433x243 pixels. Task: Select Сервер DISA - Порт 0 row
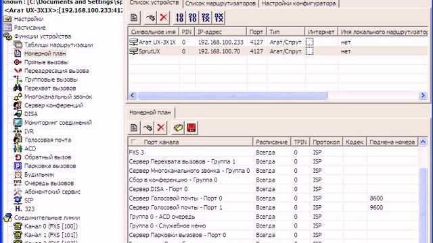pos(273,189)
